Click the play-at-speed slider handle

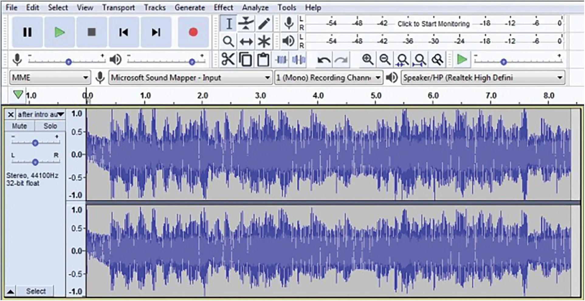pyautogui.click(x=504, y=62)
